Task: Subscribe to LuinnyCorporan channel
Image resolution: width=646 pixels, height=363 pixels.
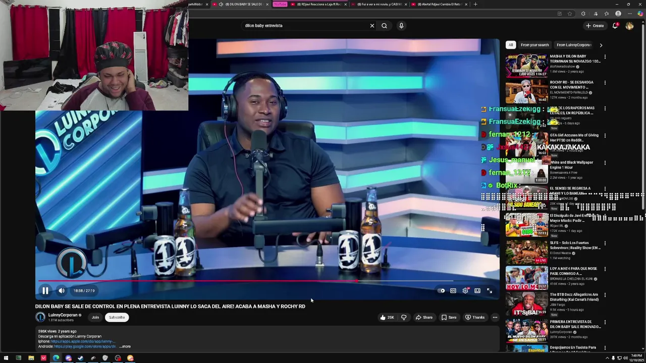Action: pyautogui.click(x=117, y=317)
